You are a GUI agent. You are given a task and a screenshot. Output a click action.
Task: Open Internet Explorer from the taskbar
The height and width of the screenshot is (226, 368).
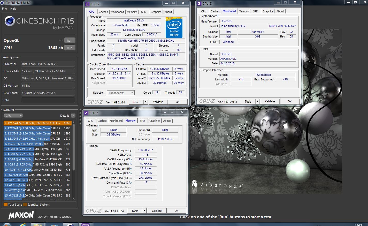22,224
